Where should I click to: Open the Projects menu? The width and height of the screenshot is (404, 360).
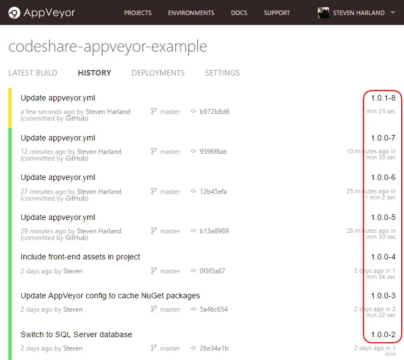[138, 13]
